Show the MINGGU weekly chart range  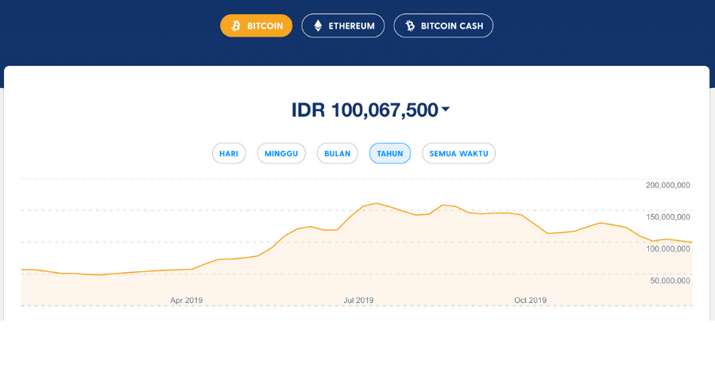point(281,154)
